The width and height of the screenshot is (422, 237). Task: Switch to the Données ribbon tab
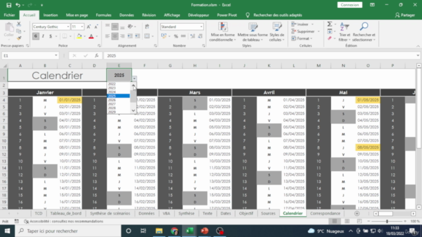point(127,15)
